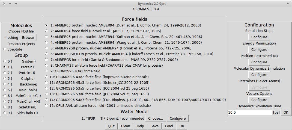Screen dimensions: 292x130
Task: Select OPLS-AA/L all-atom force field
Action: [46, 105]
